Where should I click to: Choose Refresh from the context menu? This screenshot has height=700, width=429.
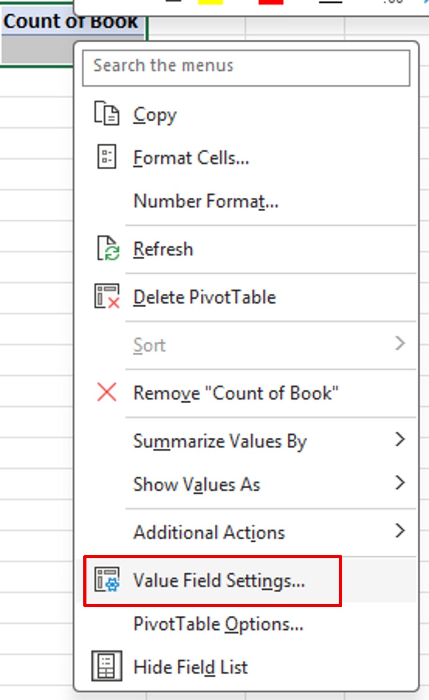coord(163,249)
